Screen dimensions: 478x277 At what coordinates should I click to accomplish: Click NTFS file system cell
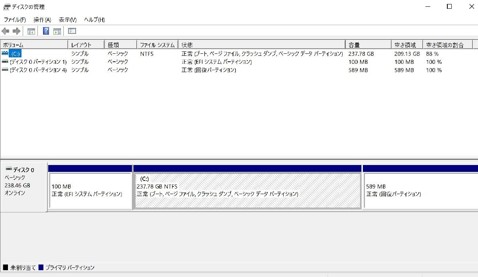coord(147,53)
